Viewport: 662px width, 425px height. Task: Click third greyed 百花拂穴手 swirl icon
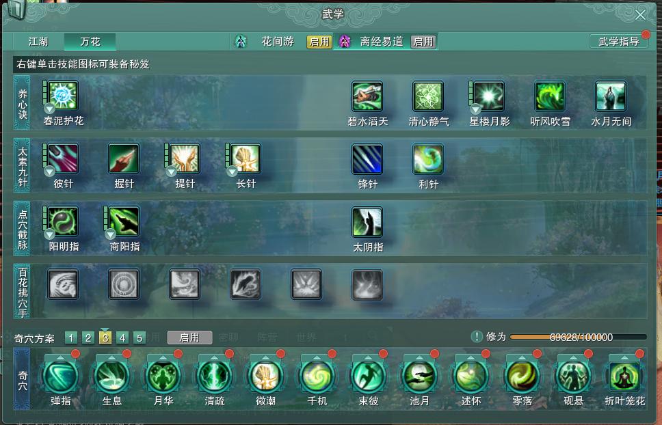pos(185,285)
